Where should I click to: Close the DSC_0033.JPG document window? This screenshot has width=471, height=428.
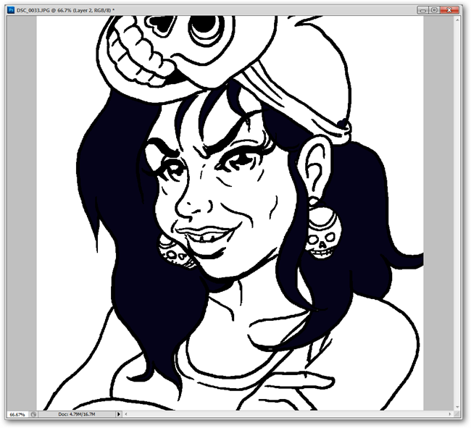pyautogui.click(x=449, y=10)
